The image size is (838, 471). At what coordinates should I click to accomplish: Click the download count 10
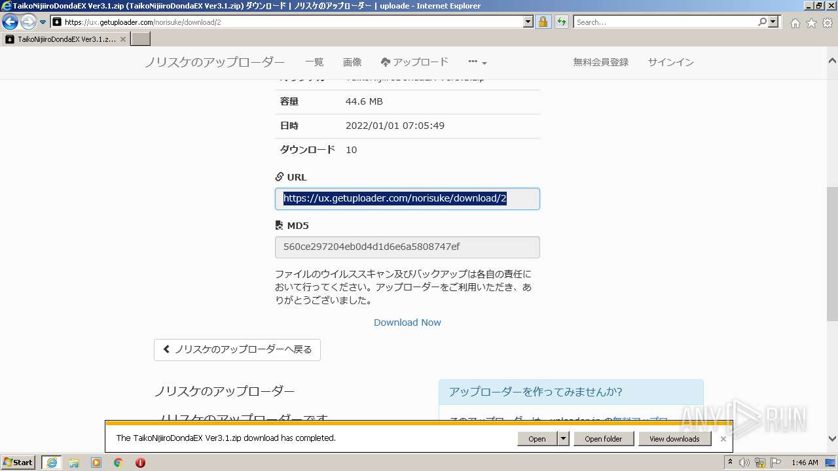pyautogui.click(x=351, y=150)
